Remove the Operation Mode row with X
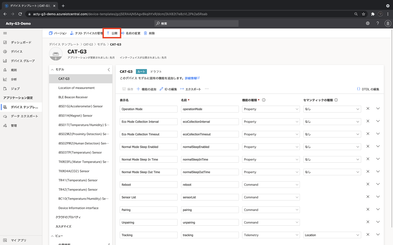The image size is (393, 245). tap(368, 109)
